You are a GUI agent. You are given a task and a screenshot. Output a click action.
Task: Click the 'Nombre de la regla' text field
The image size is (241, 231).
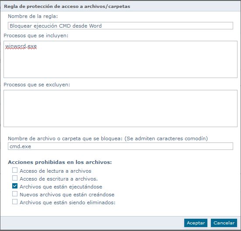tap(120, 25)
